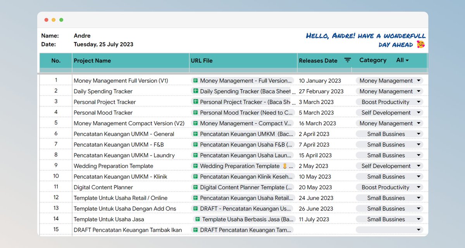Select the Sheets icon for Personal Mood Tracker

[195, 113]
